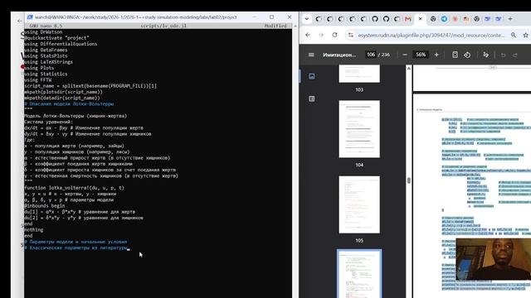Select page 105 thumbnail

point(359,204)
